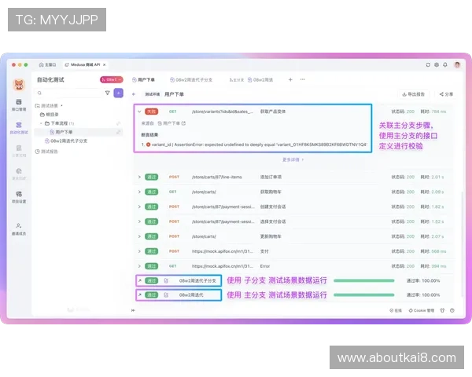
Task: Expand the GET /store/carts/ 获取购物车 step
Action: [x=139, y=192]
